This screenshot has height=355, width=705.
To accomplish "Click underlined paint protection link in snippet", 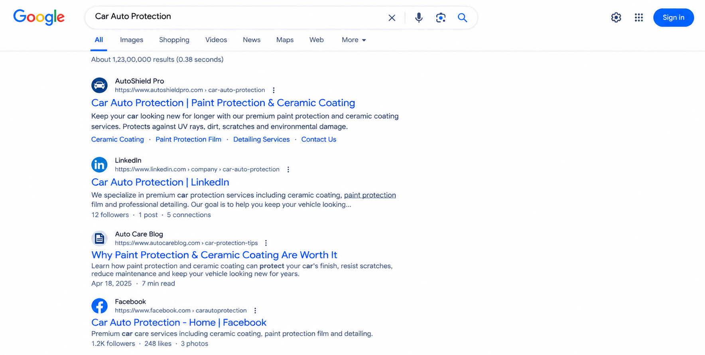I will [x=370, y=195].
